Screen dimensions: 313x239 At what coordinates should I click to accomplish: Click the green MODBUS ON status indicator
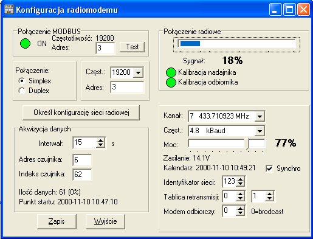tap(26, 44)
